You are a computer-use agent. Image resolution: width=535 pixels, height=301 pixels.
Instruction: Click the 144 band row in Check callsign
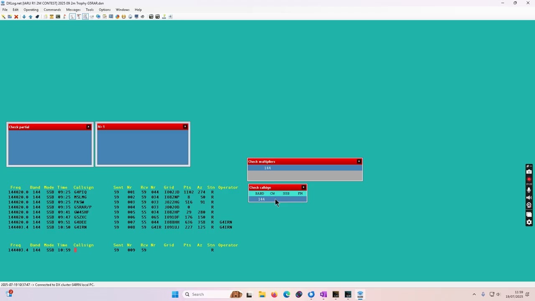point(278,199)
